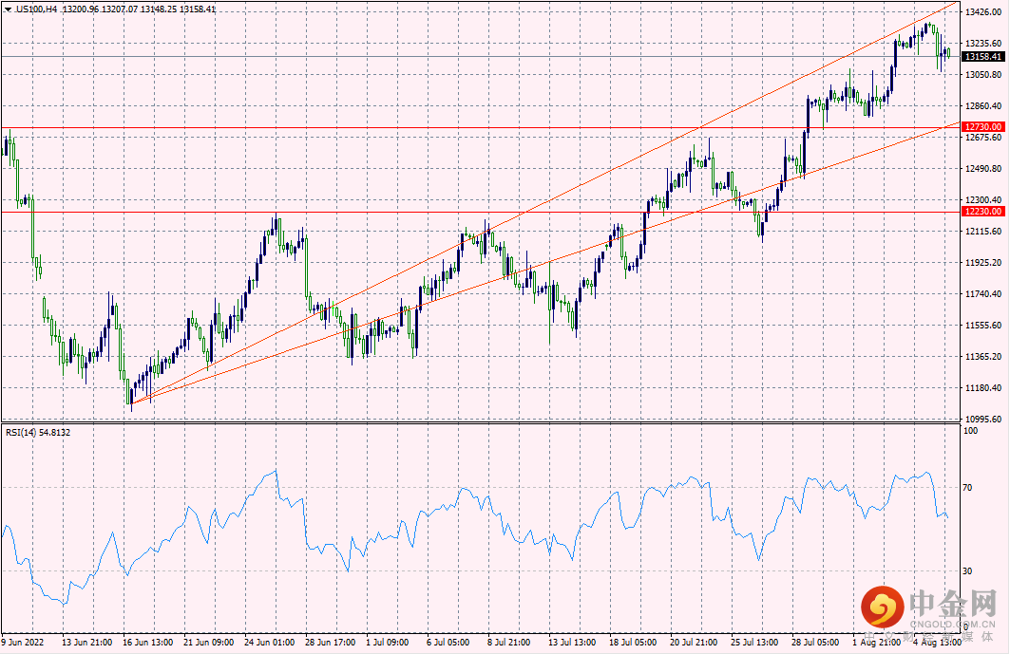1010x654 pixels.
Task: Click the US100,H4 symbol title
Action: 37,9
